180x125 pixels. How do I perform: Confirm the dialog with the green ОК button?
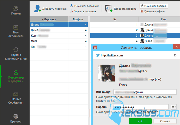tap(140, 121)
